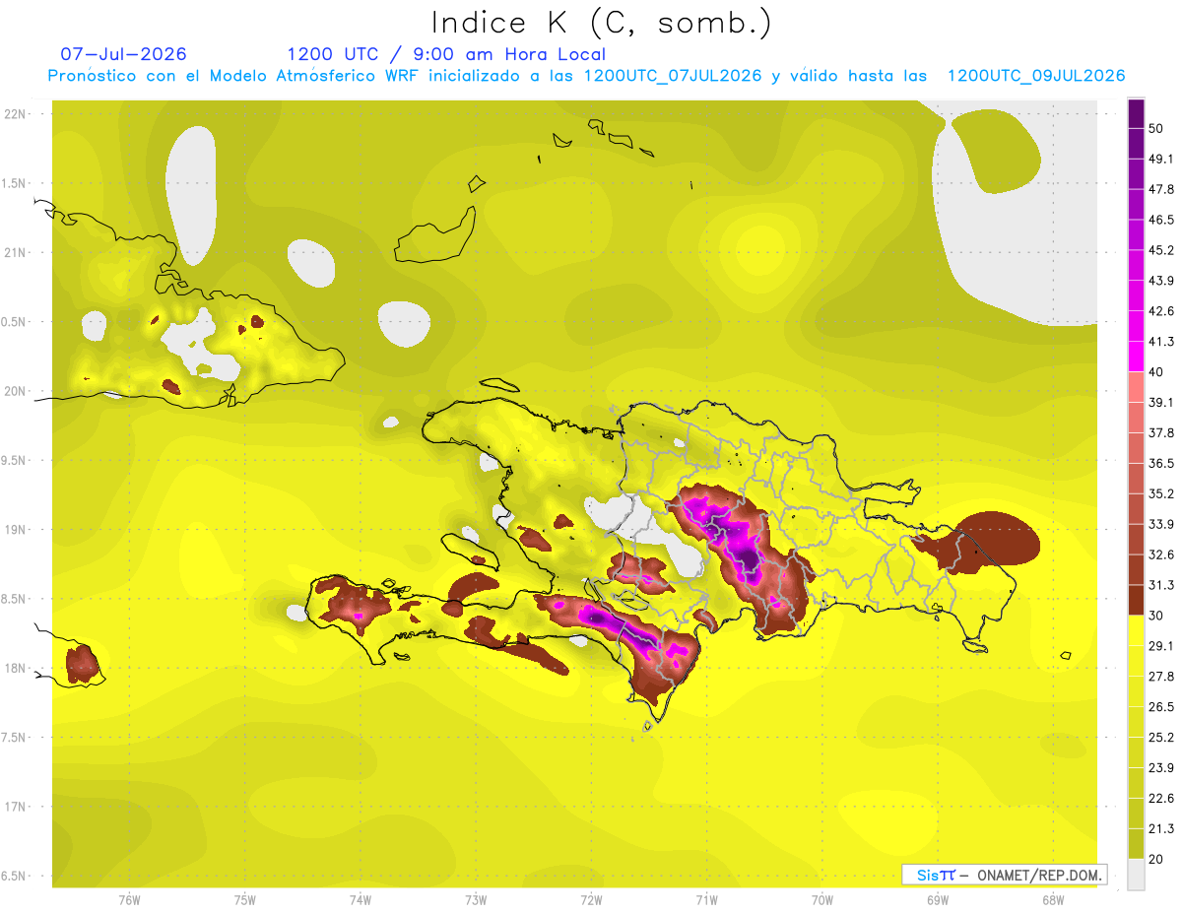Click the "17N" latitude label
Image resolution: width=1182 pixels, height=913 pixels.
(15, 807)
